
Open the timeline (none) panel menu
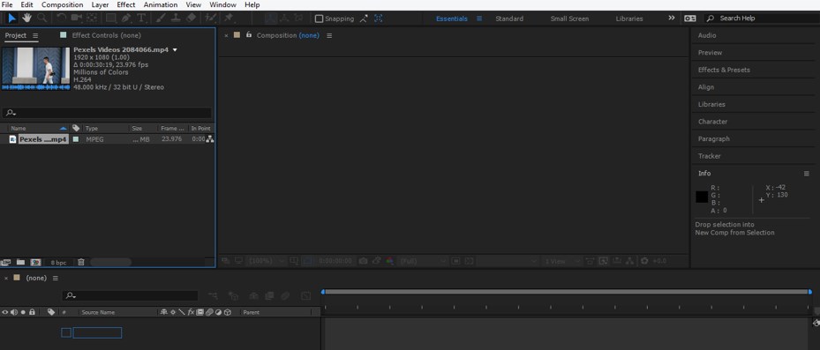coord(56,278)
